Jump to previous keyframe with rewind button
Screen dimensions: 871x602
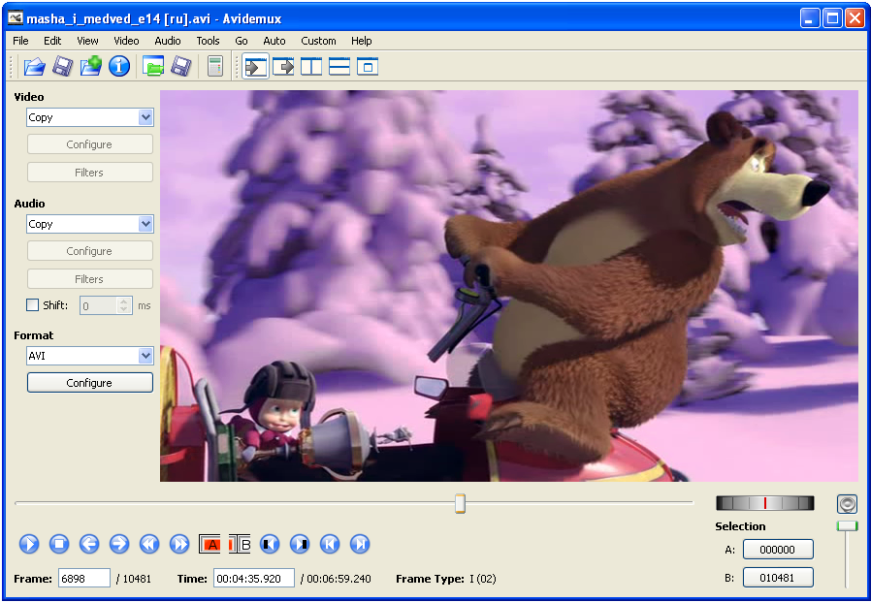(149, 544)
